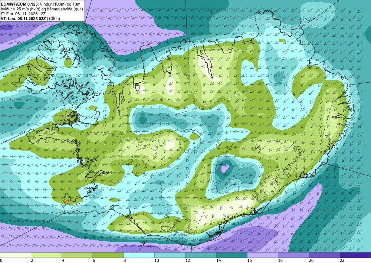Click the legend scale label "10"
Screen dimensions: 371x263
click(x=157, y=260)
